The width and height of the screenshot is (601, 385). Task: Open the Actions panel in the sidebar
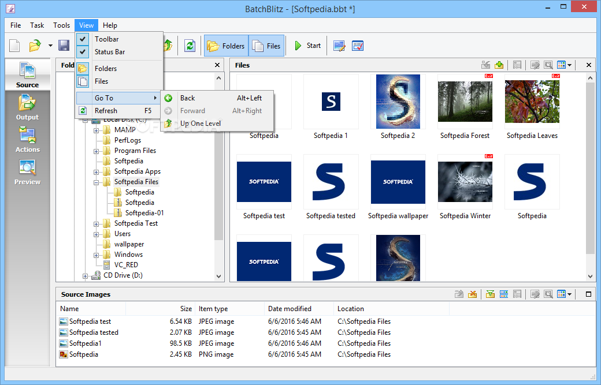coord(27,140)
